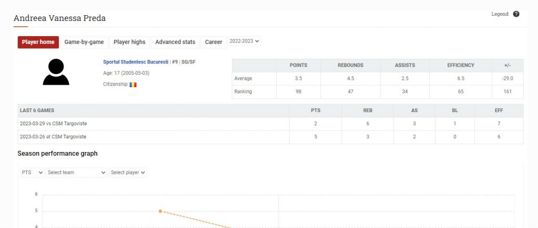Image resolution: width=538 pixels, height=228 pixels.
Task: Click the Legend question mark icon
Action: pos(516,14)
